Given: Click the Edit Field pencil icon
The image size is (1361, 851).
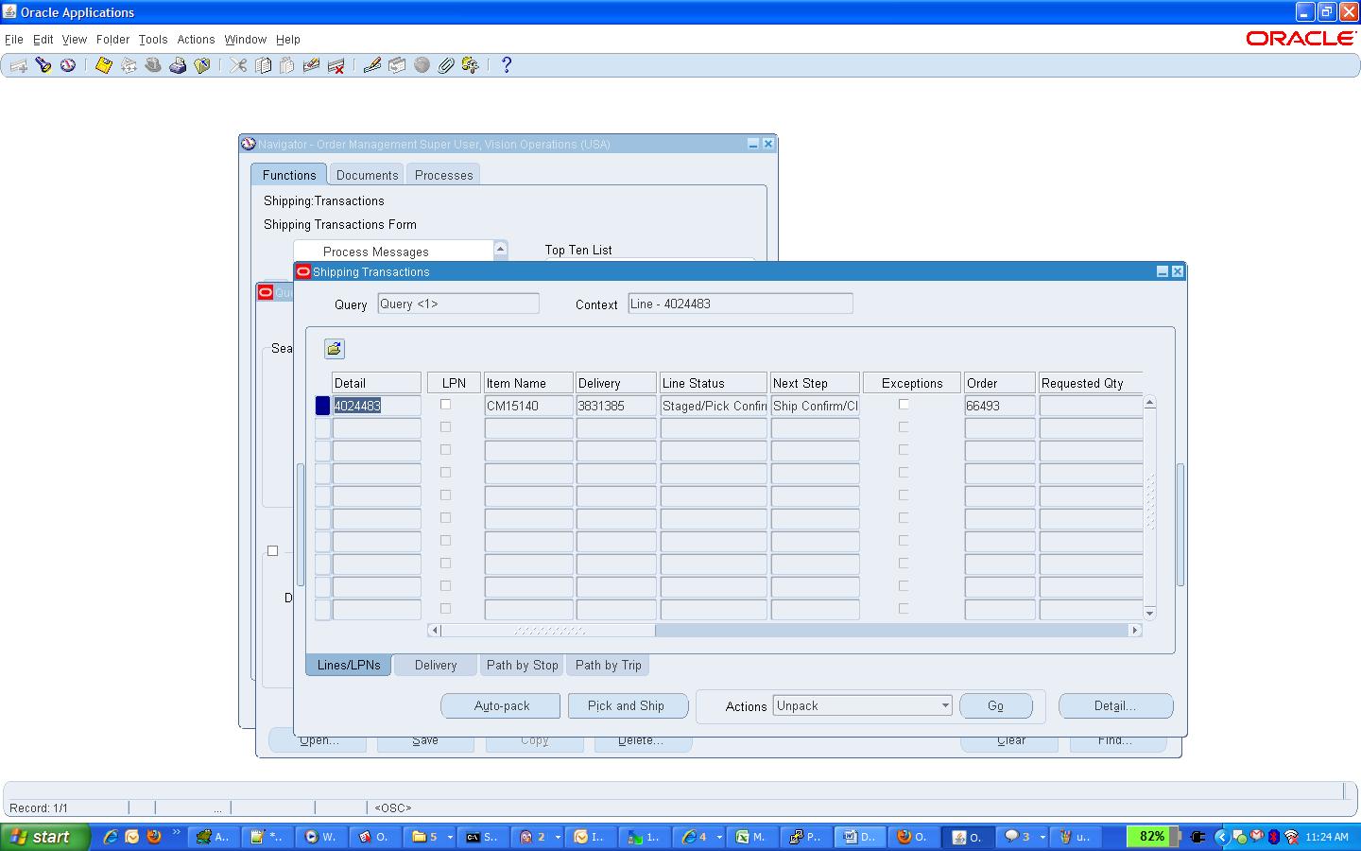Looking at the screenshot, I should 372,65.
